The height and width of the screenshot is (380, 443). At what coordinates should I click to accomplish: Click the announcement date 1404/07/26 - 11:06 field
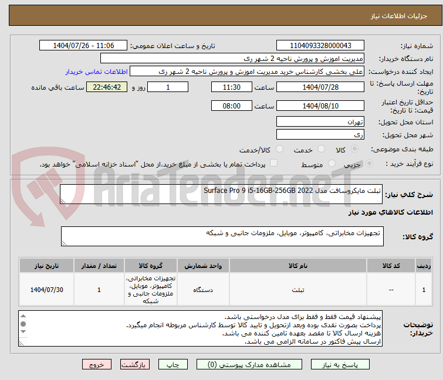click(x=83, y=46)
